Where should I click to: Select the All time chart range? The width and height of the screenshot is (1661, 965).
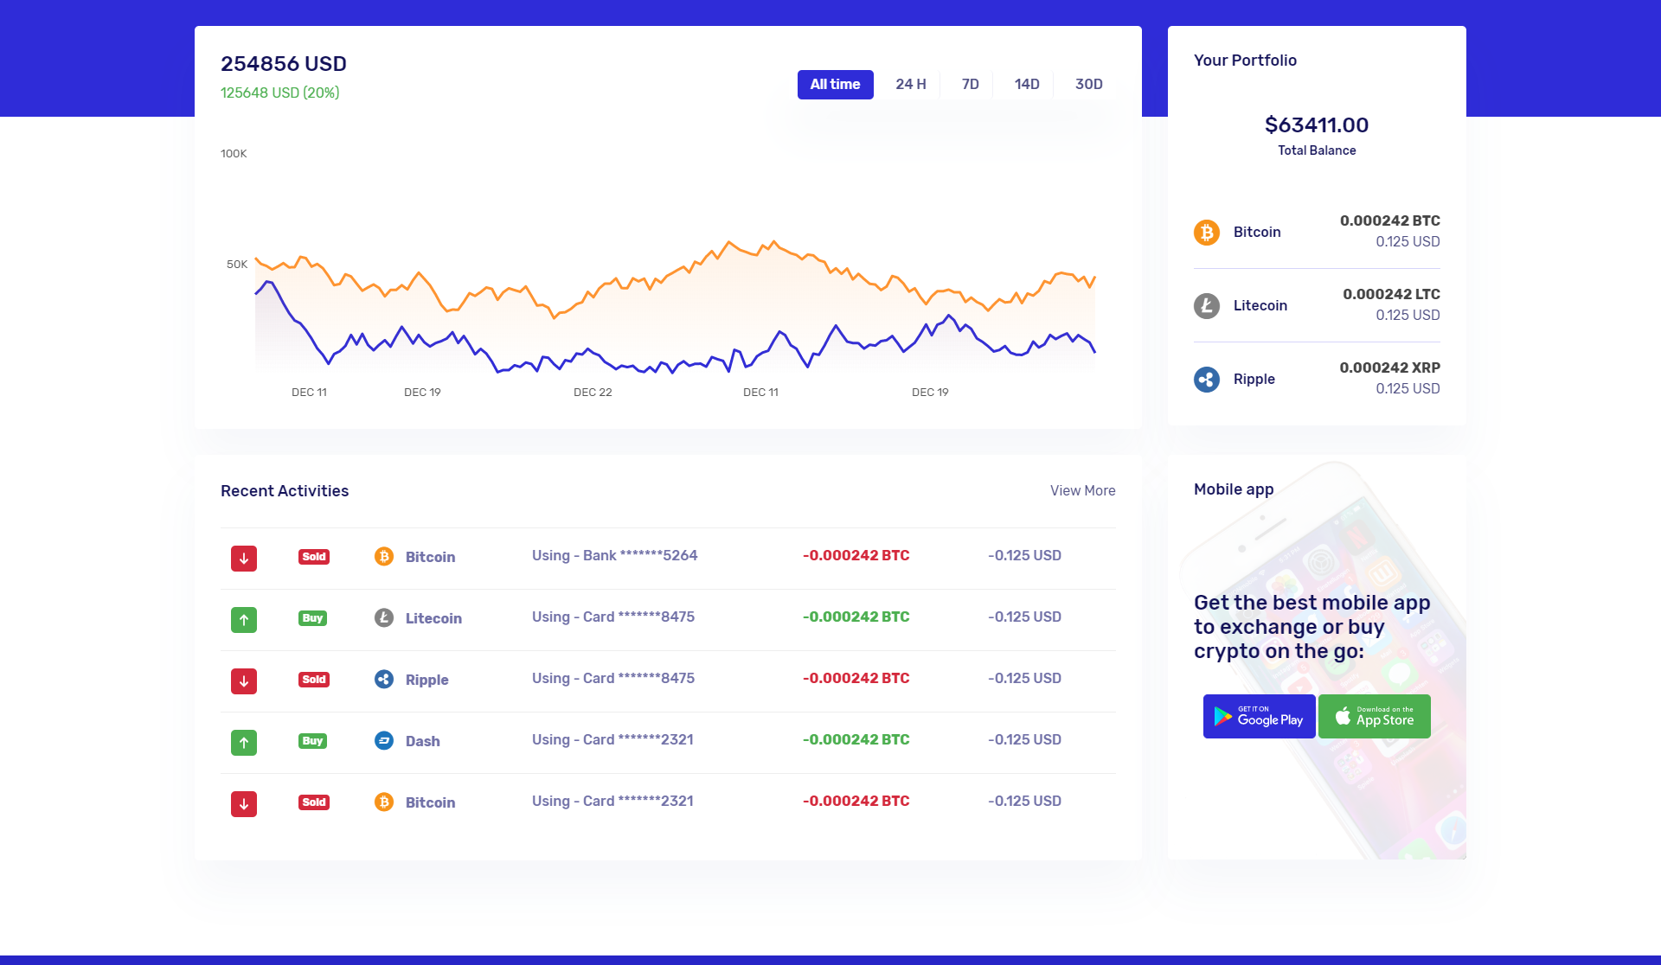click(x=835, y=85)
